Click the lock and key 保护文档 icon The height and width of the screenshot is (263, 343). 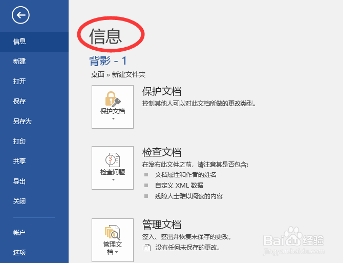[113, 99]
